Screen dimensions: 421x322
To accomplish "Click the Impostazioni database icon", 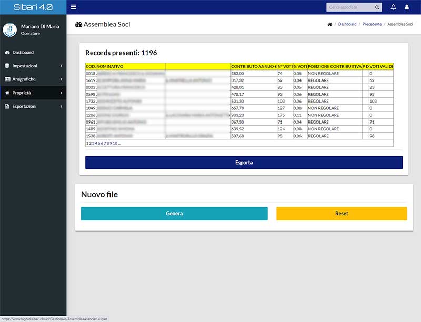I will click(7, 66).
